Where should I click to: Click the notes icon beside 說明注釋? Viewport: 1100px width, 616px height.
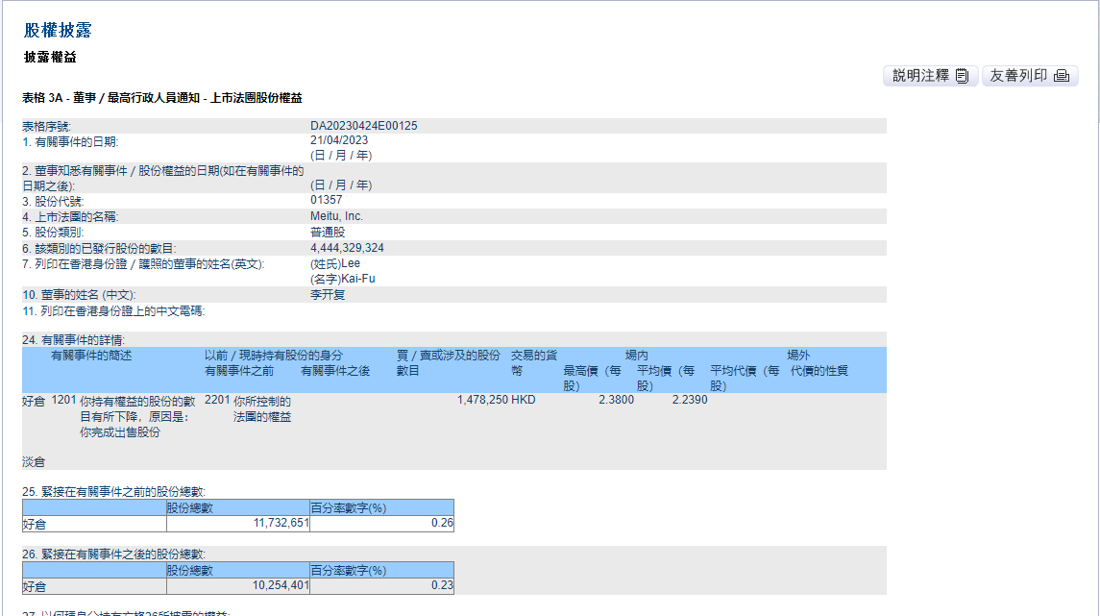[962, 76]
